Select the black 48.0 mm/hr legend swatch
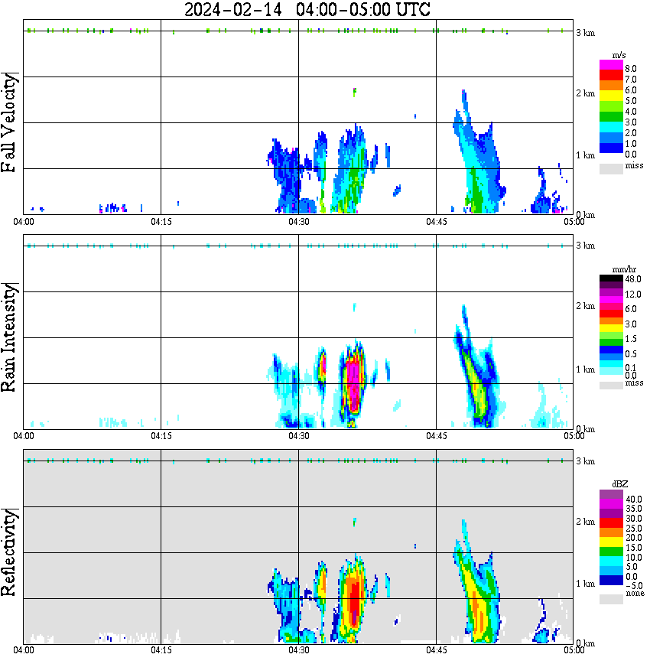This screenshot has height=664, width=650. [x=611, y=278]
